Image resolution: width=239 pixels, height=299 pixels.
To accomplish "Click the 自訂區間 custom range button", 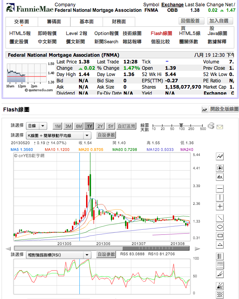I will [126, 126].
